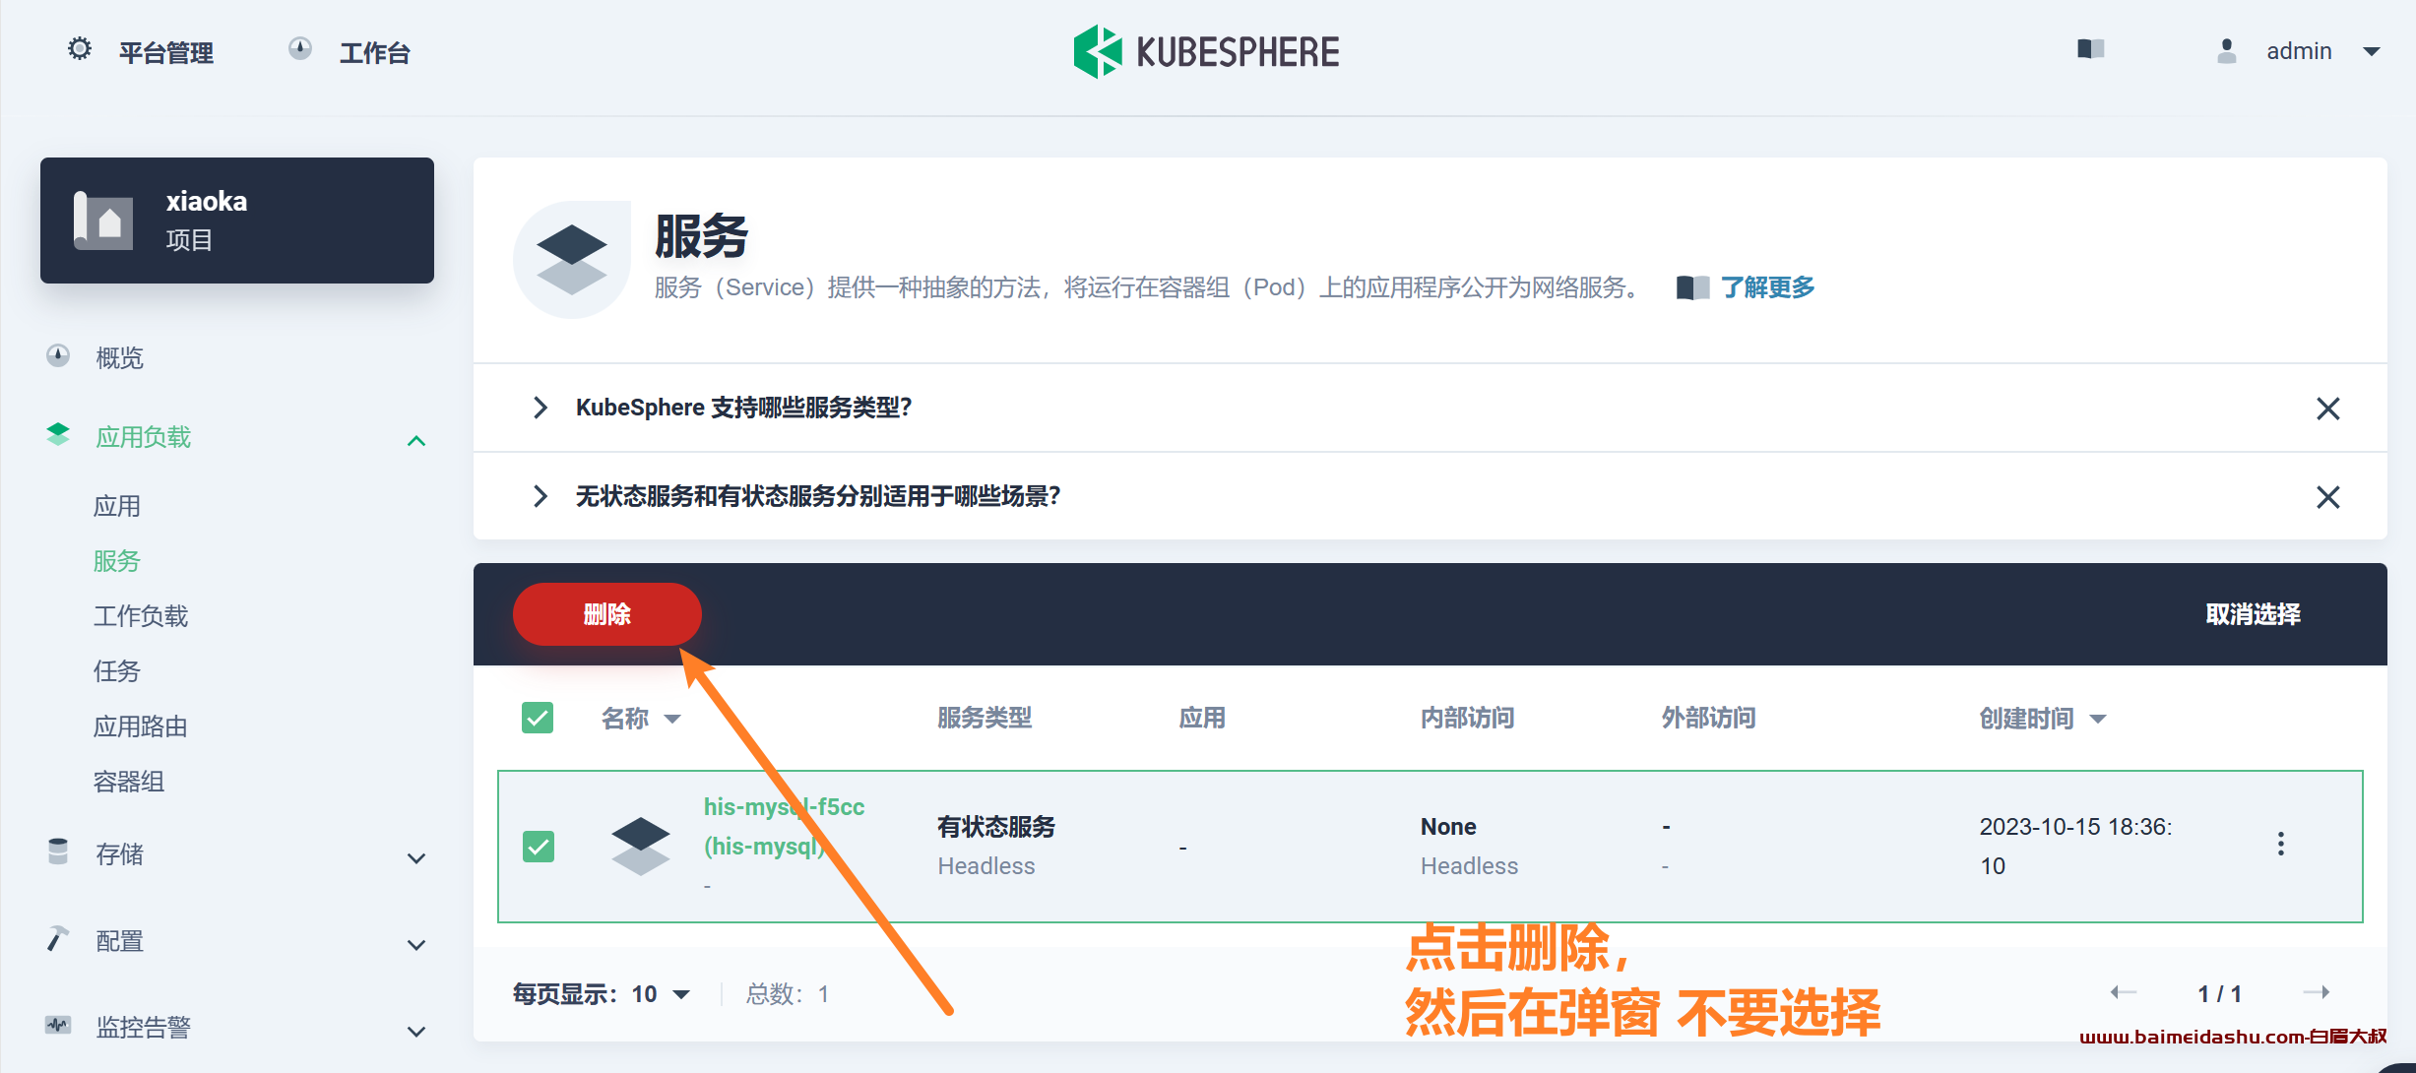Open 工作负载 in the sidebar
Screen dimensions: 2416x1073
point(141,616)
